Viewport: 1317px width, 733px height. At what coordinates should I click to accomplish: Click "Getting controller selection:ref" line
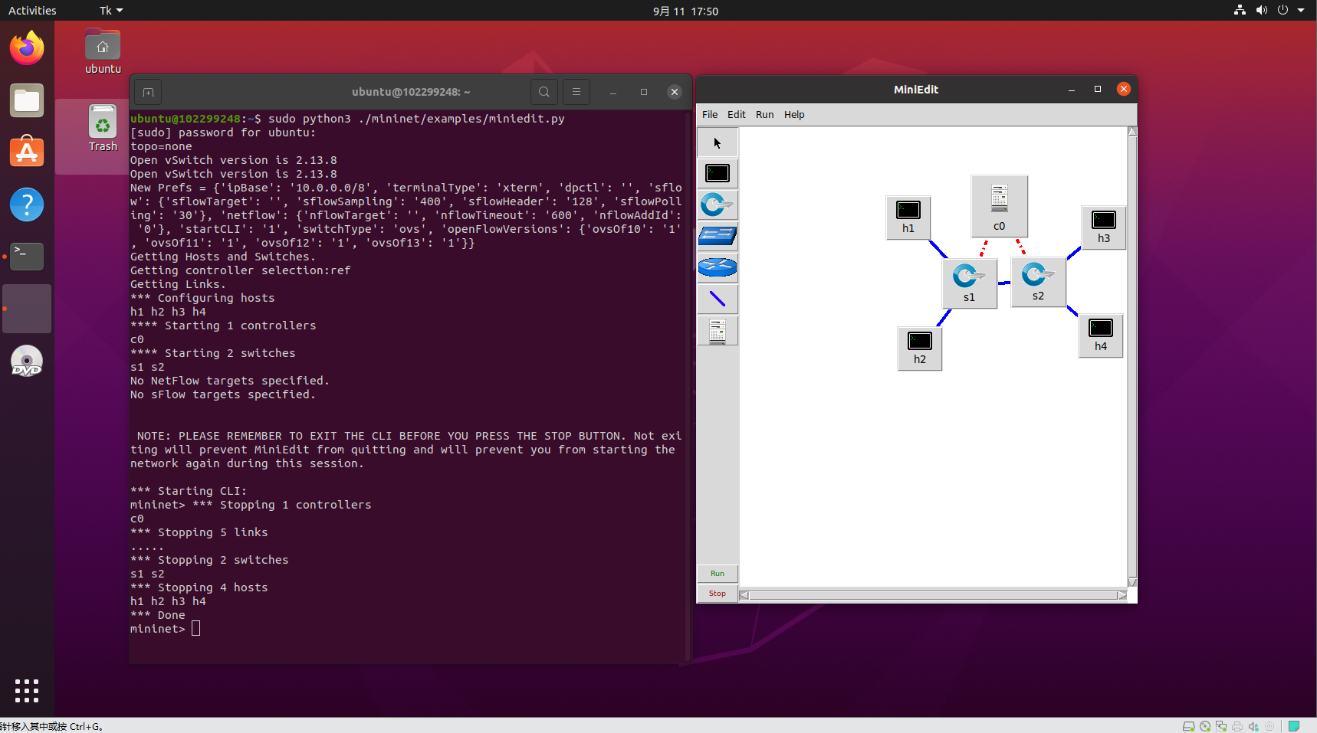[x=241, y=270]
